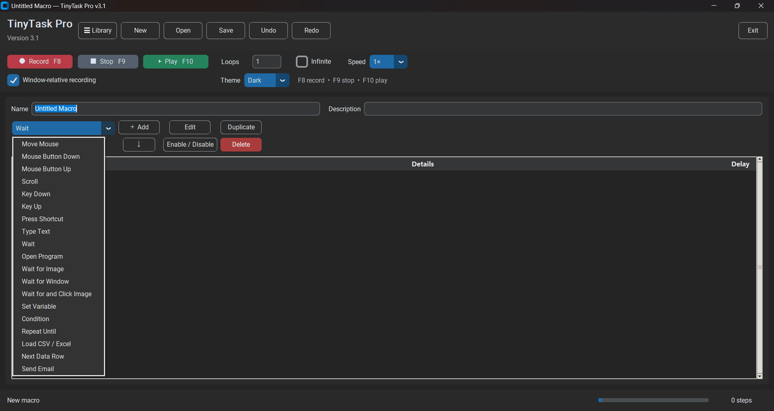Click scrollbar up arrow in steps list
The height and width of the screenshot is (411, 774).
pyautogui.click(x=760, y=159)
